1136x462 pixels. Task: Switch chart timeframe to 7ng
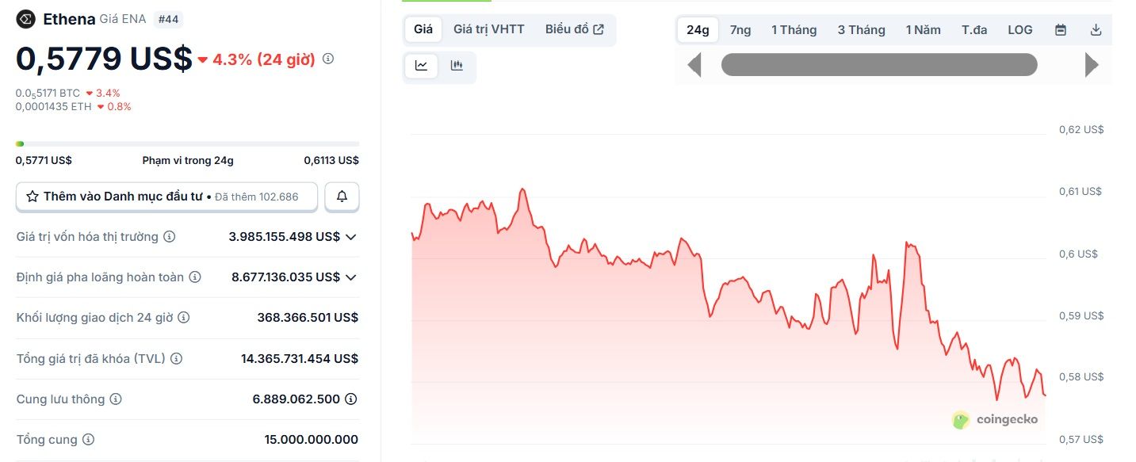pos(740,29)
